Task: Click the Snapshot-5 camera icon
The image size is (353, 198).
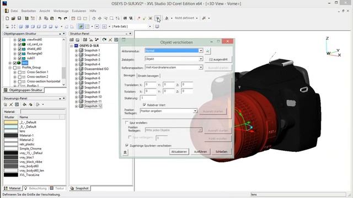Action: [x=81, y=74]
